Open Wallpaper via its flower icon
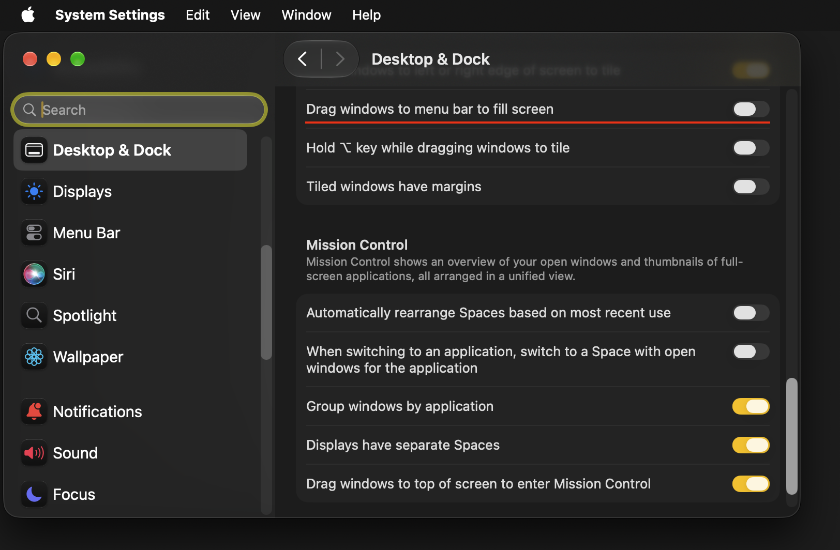The width and height of the screenshot is (840, 550). (34, 357)
